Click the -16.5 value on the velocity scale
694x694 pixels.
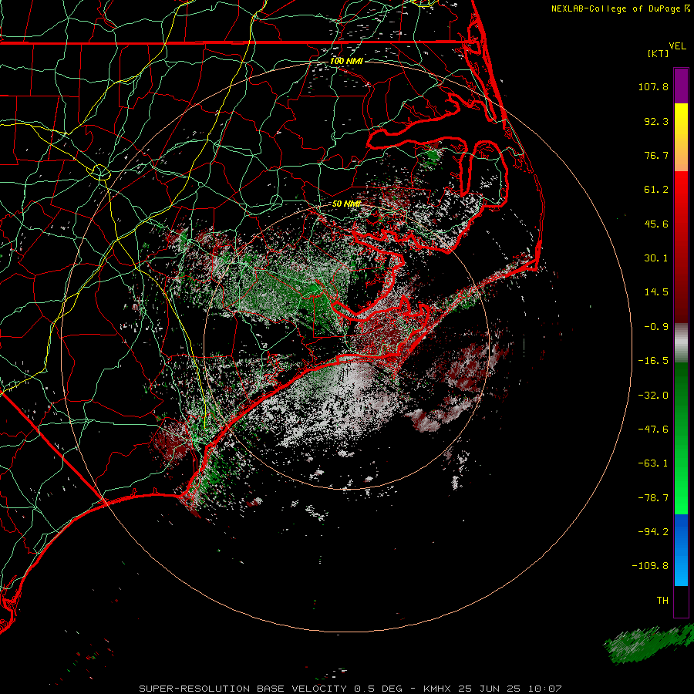tap(653, 361)
